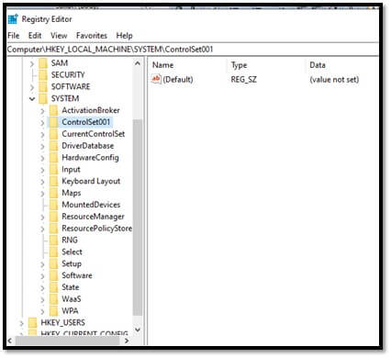Screen dimensions: 391x358
Task: Click the SECURITY folder icon
Action: coord(43,75)
